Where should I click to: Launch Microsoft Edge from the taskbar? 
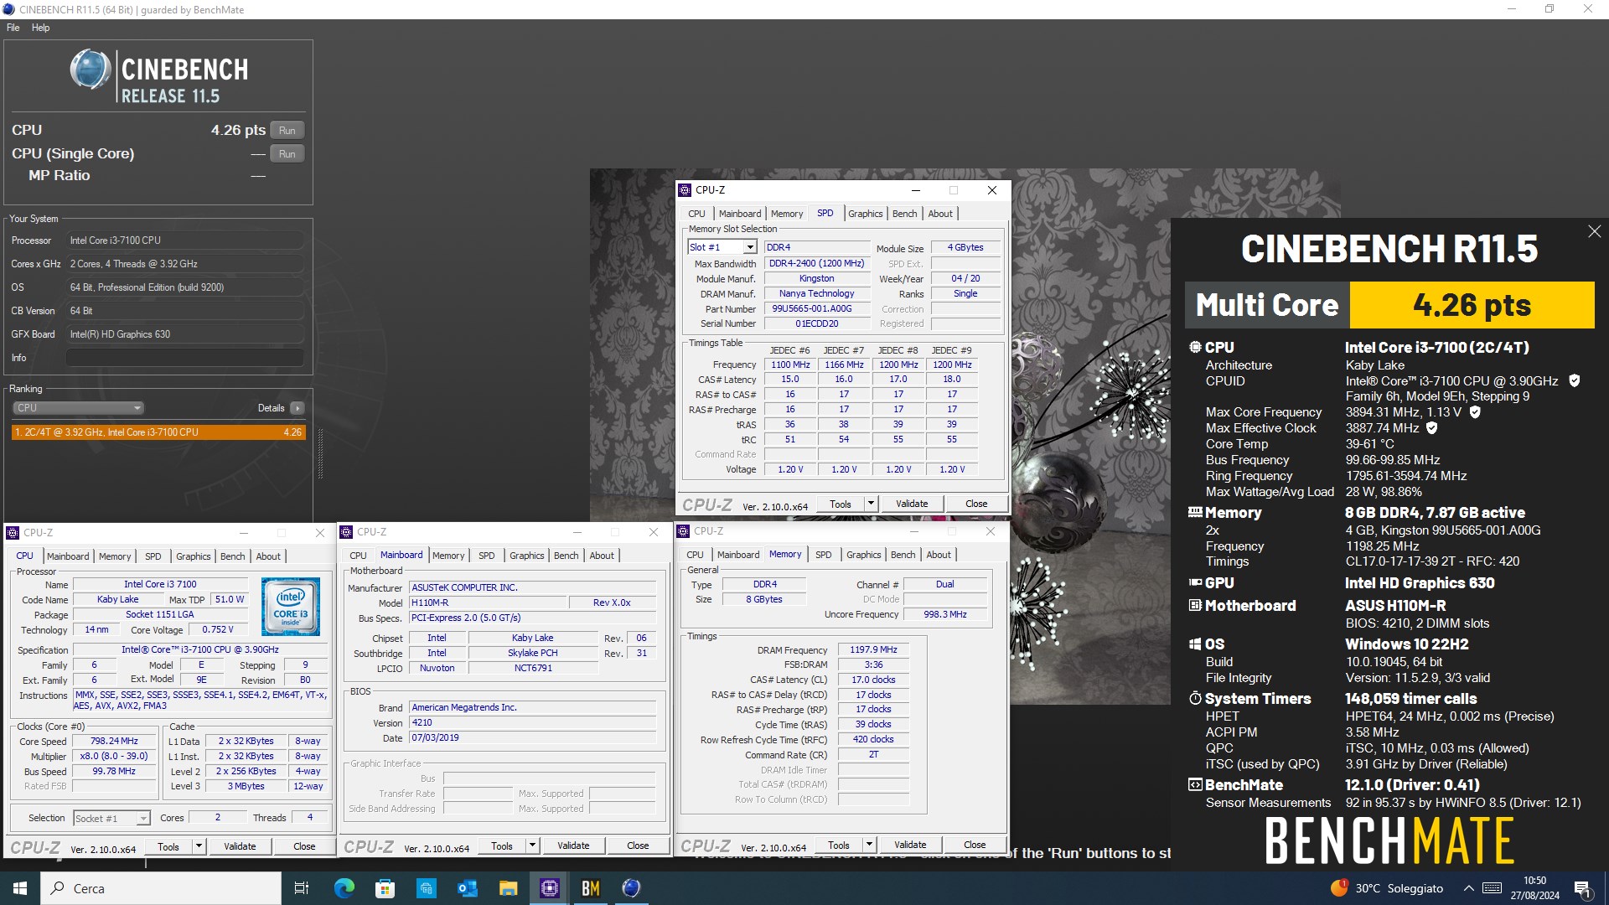tap(344, 888)
